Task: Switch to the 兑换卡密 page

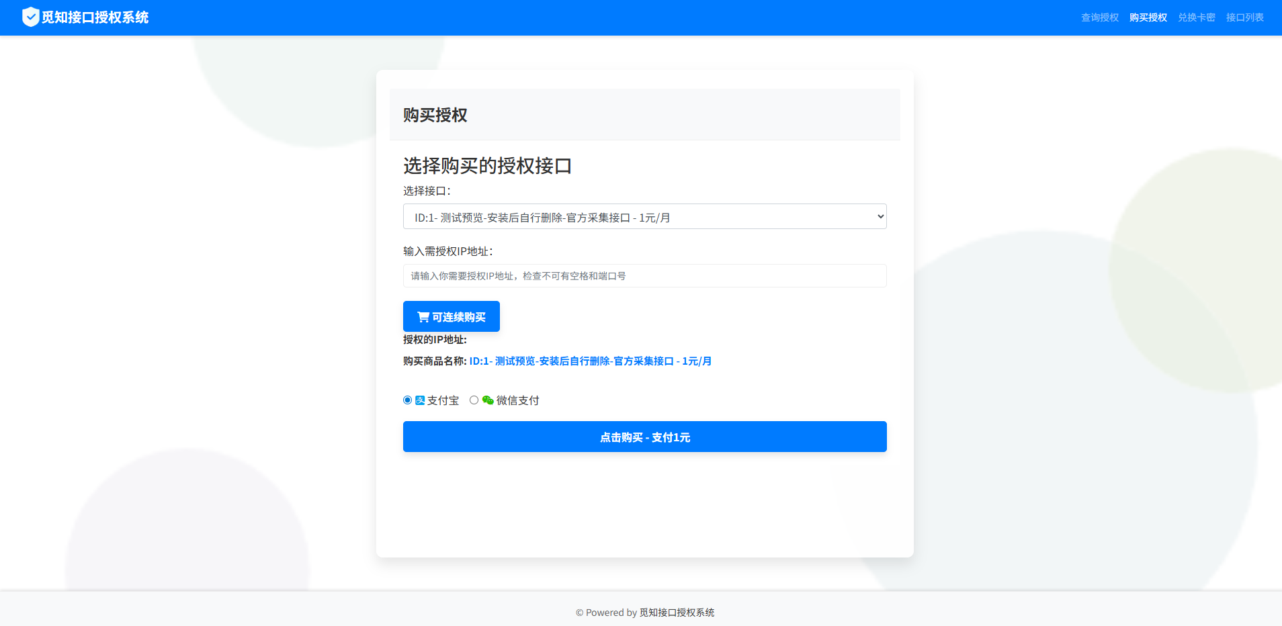Action: click(x=1197, y=17)
